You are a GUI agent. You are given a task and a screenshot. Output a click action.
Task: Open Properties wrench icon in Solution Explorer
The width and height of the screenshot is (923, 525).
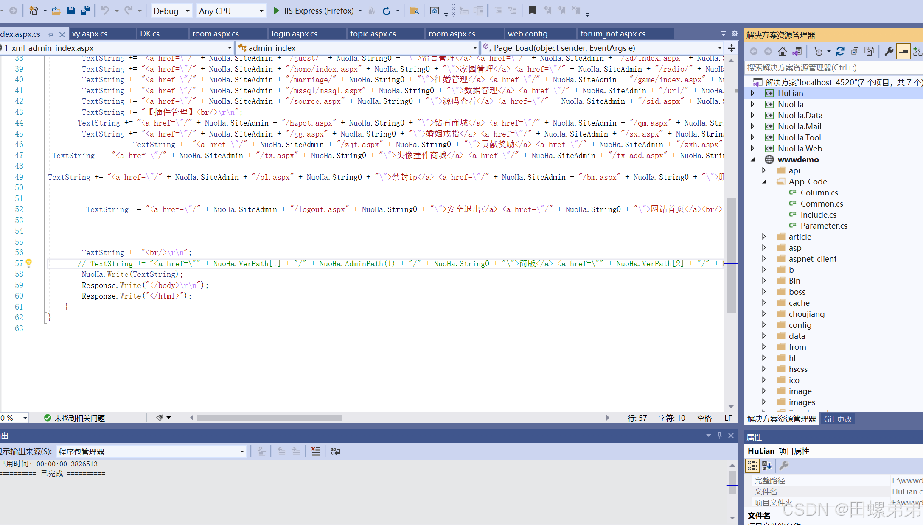[x=889, y=51]
